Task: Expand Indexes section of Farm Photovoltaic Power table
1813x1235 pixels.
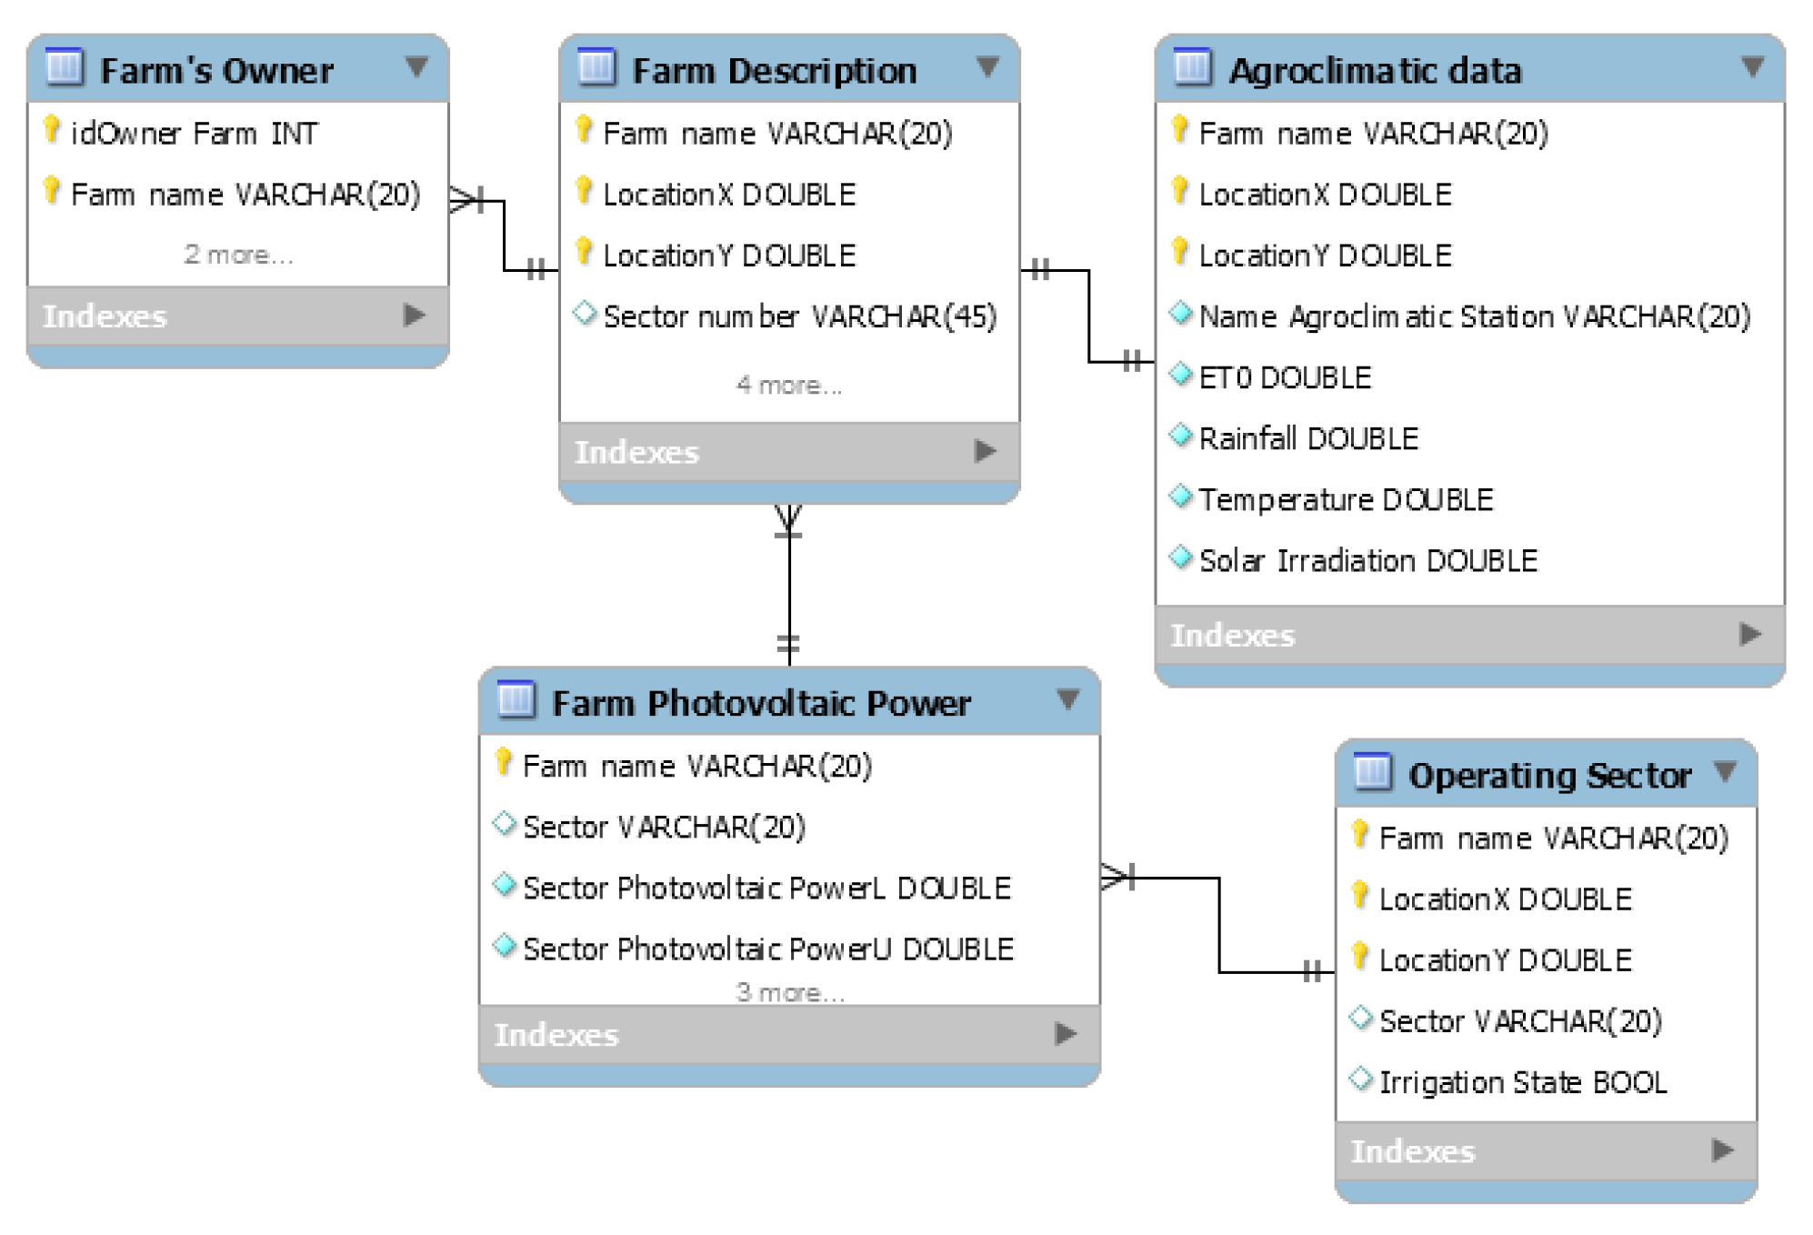Action: coord(1066,1033)
